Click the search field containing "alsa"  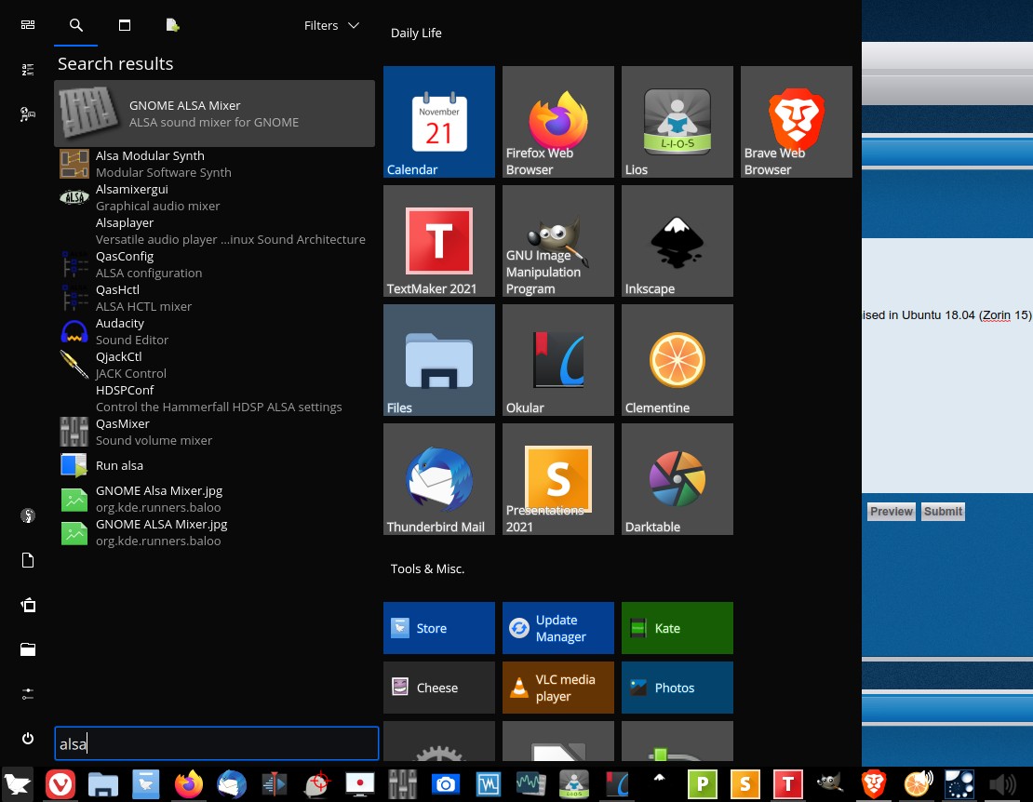tap(216, 743)
